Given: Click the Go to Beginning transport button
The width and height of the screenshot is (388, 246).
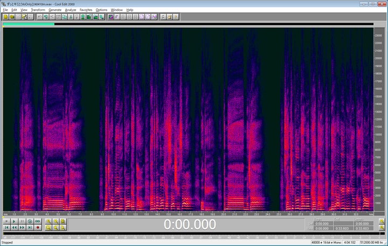Looking at the screenshot, I should [6, 228].
